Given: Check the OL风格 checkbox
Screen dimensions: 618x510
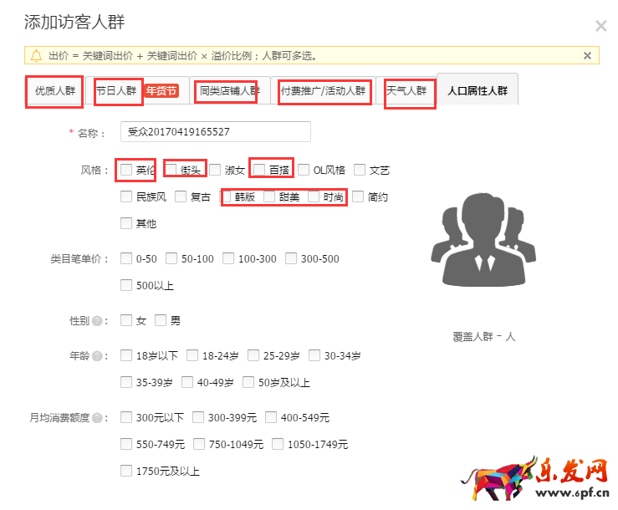Looking at the screenshot, I should 304,170.
